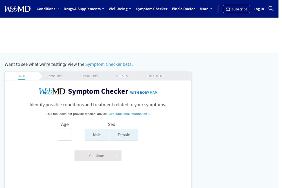Expand Drugs & Supplements dropdown
Viewport: 282px width, 188px height.
tap(84, 9)
